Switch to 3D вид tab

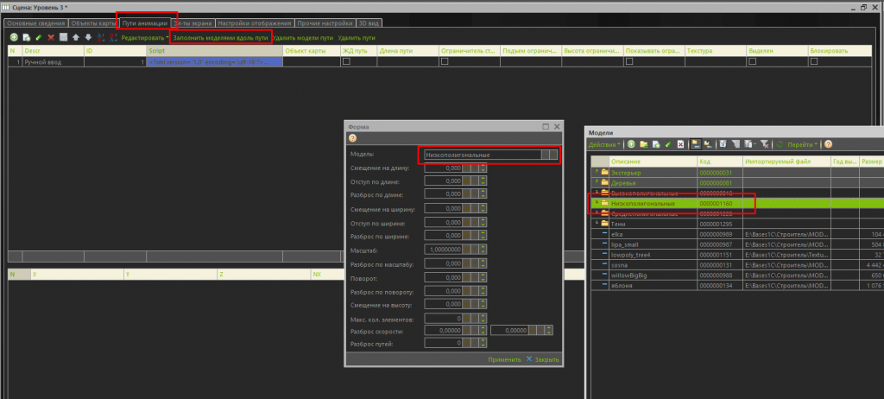point(369,23)
